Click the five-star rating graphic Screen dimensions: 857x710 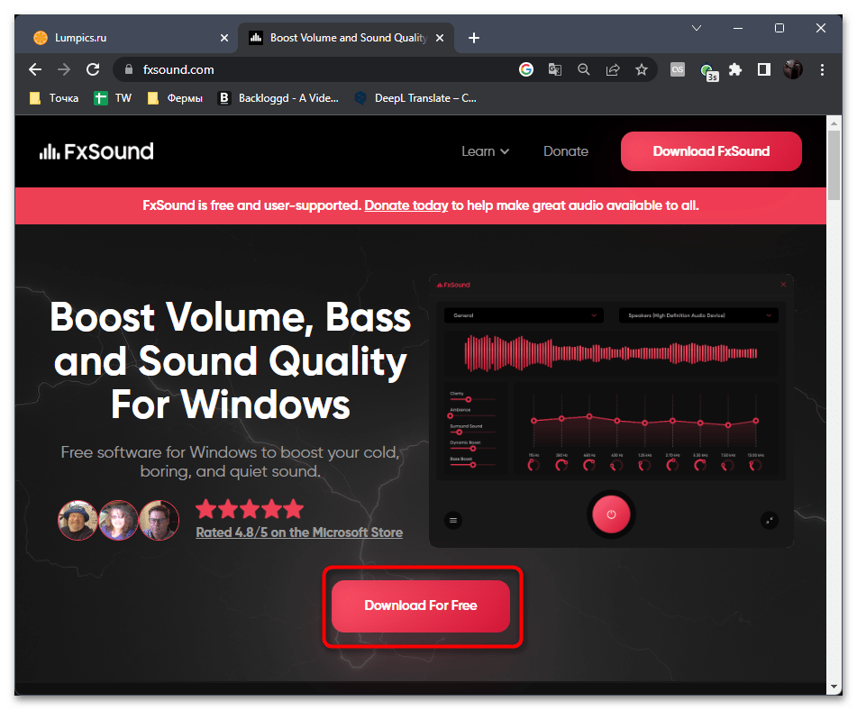(x=250, y=509)
